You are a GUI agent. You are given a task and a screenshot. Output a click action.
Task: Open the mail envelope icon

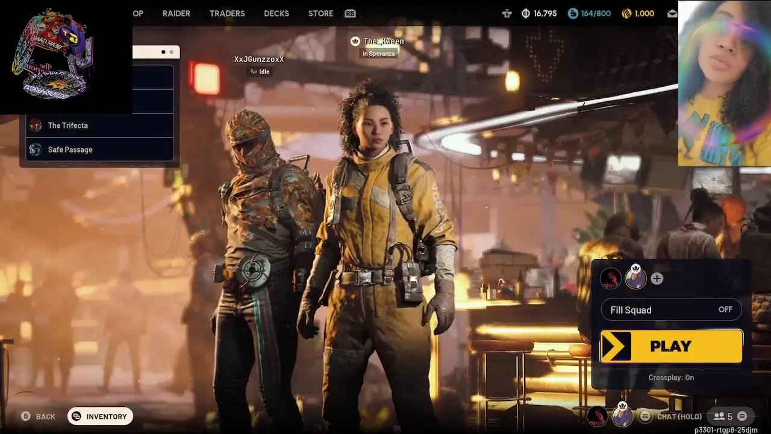(672, 13)
